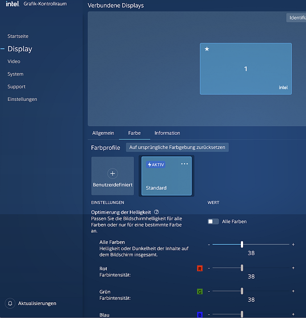
Task: Open Einstellungen in sidebar
Action: tap(22, 99)
